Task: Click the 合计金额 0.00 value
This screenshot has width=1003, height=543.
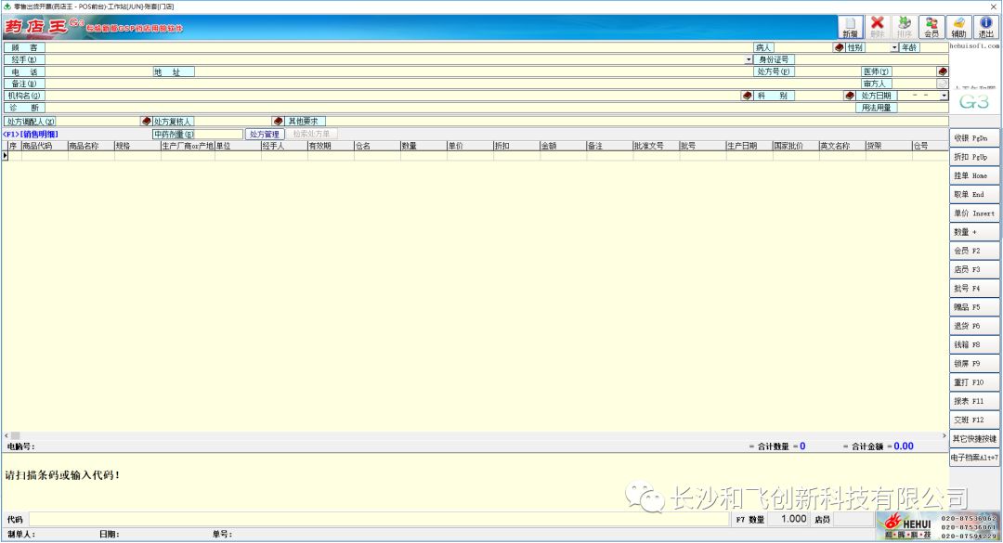Action: coord(904,446)
